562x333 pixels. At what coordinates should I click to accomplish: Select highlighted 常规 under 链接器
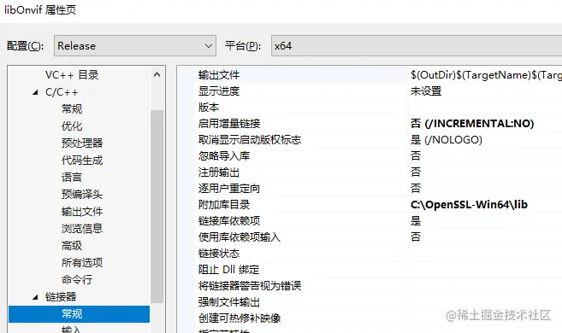pos(79,314)
